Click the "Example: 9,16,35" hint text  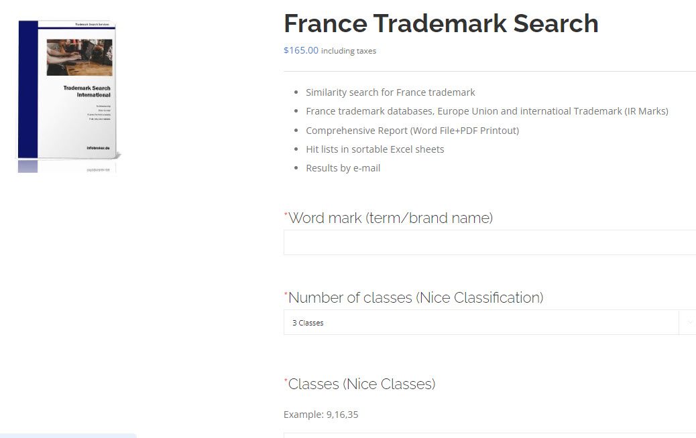(x=321, y=414)
